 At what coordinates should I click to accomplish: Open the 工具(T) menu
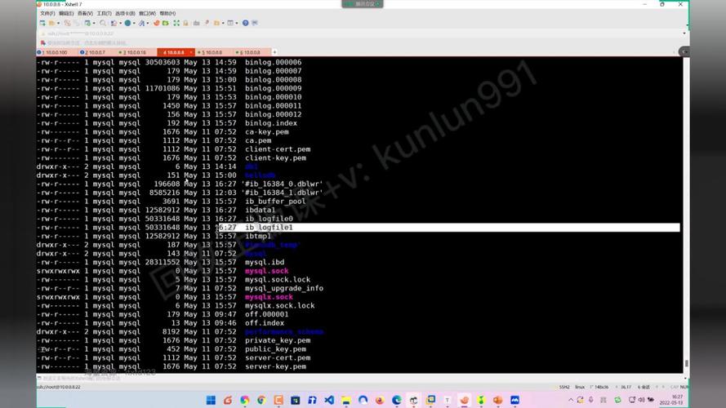[x=105, y=13]
